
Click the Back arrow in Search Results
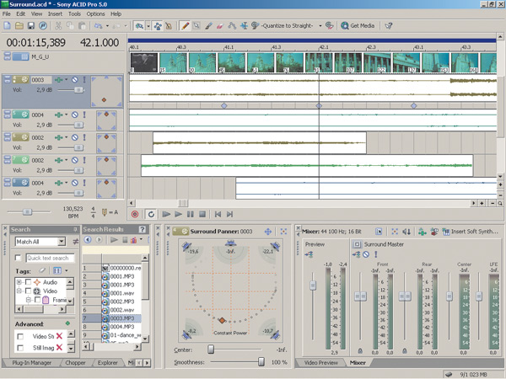click(x=88, y=240)
